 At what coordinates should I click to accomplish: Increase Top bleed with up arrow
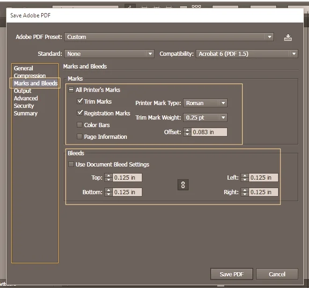point(109,175)
